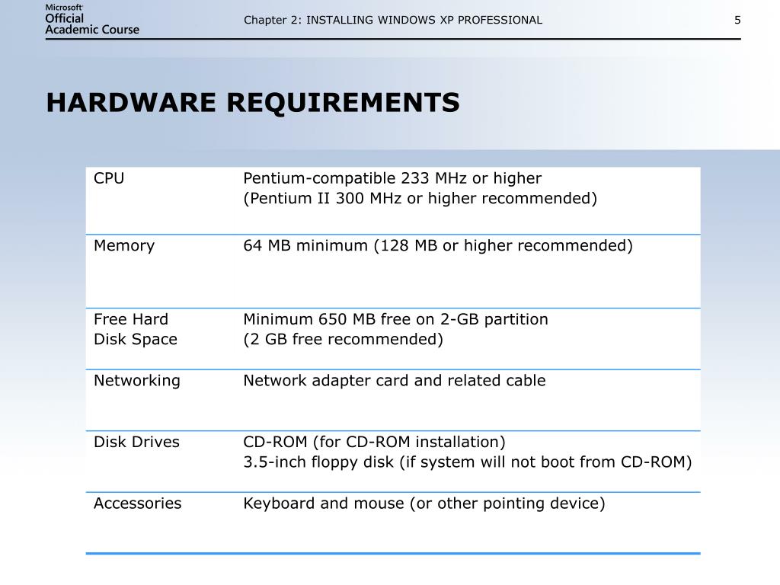Select 'Keyboard and mouse (or other pointing device)'

click(x=424, y=503)
